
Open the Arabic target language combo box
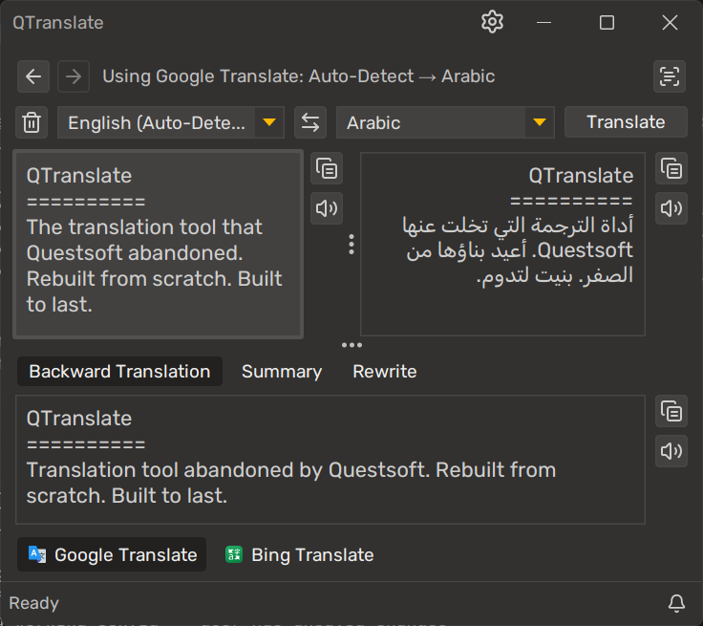tap(446, 122)
